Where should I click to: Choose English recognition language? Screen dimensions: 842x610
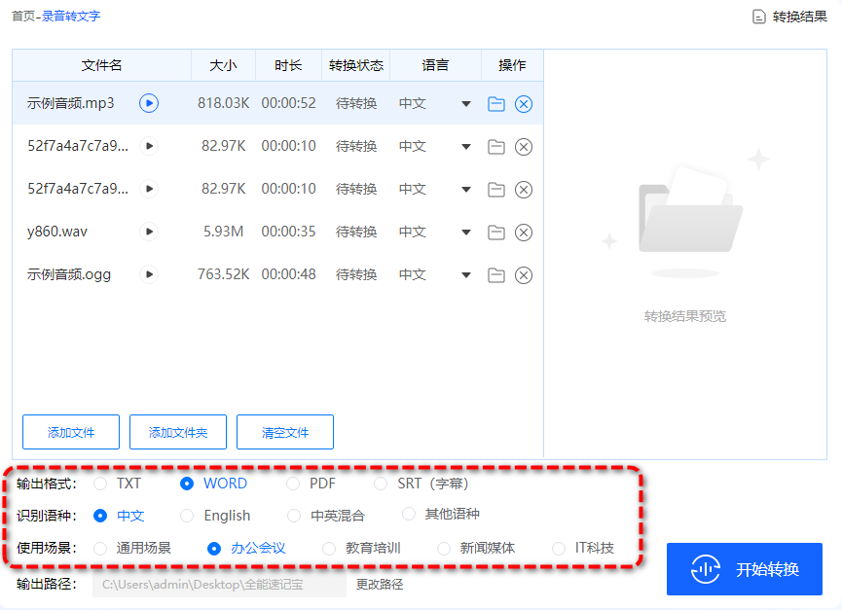pos(187,516)
